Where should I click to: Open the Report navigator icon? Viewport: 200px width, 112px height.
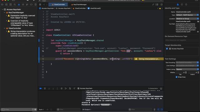(x=35, y=5)
